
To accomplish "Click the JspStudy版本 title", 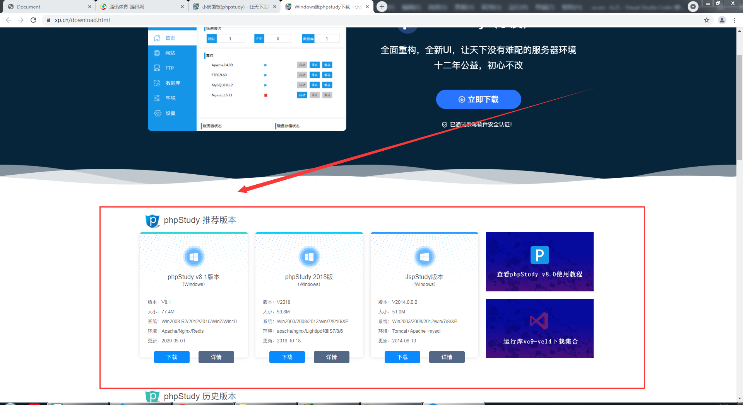I will 424,277.
